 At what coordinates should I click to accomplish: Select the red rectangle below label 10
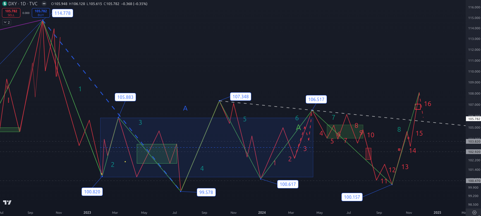point(368,153)
